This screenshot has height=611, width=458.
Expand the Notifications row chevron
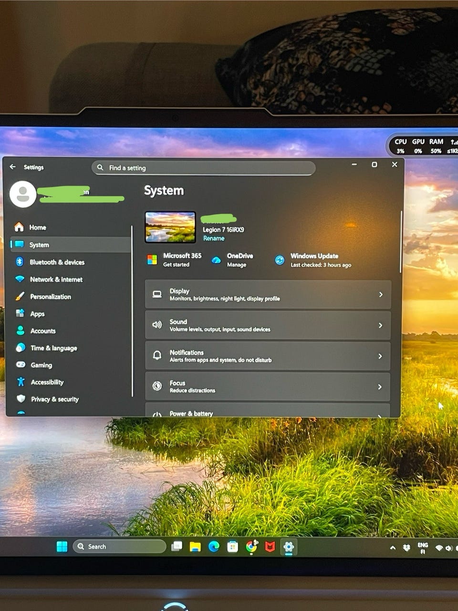click(x=380, y=356)
